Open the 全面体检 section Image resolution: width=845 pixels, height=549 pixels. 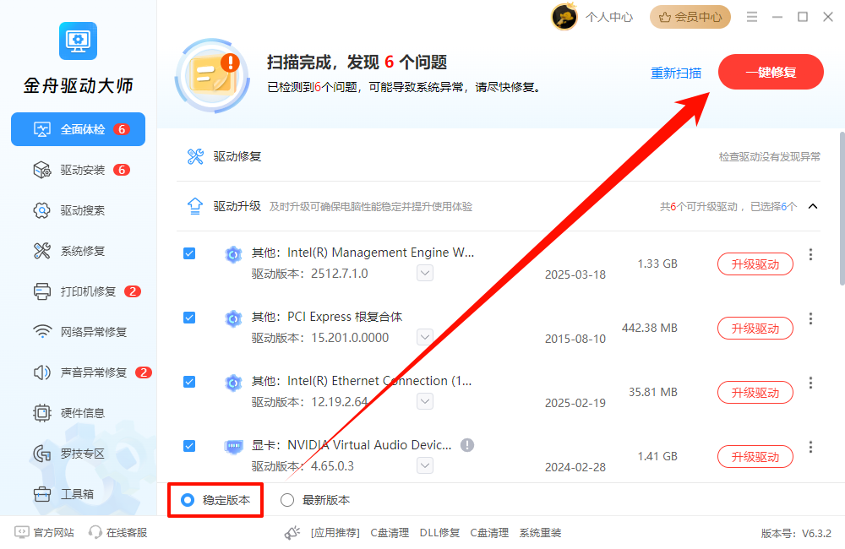[78, 129]
